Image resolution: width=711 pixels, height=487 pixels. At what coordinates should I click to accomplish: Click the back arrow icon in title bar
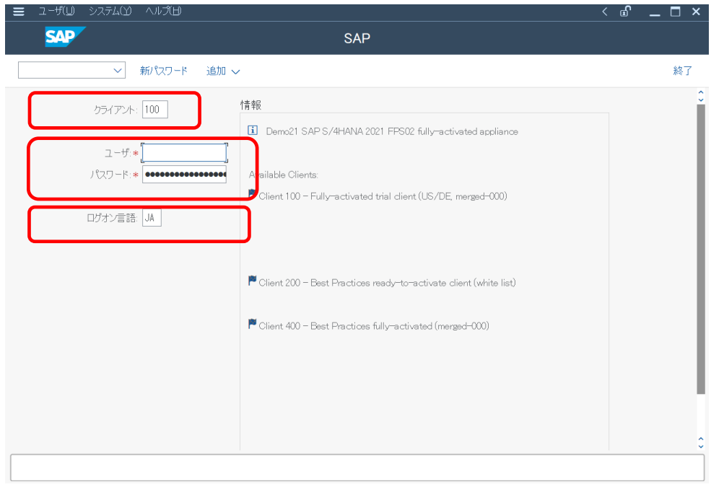click(604, 12)
